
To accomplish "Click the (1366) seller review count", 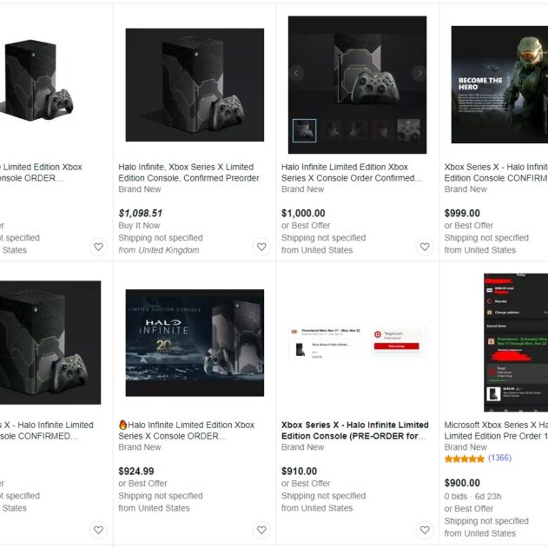I will point(499,458).
